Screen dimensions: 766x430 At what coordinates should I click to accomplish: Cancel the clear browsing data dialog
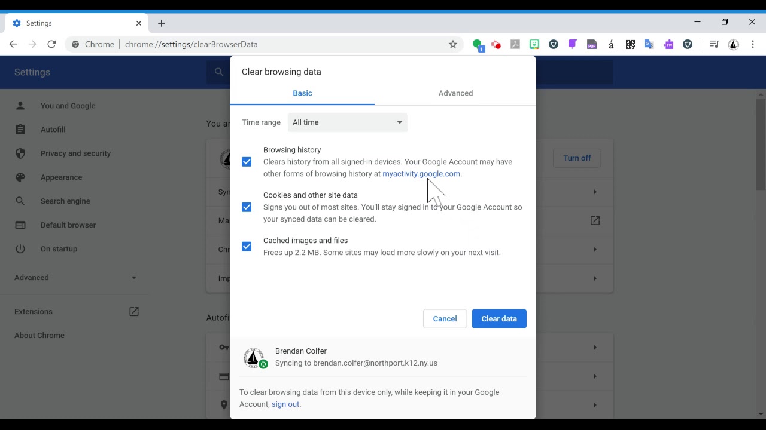pyautogui.click(x=445, y=319)
